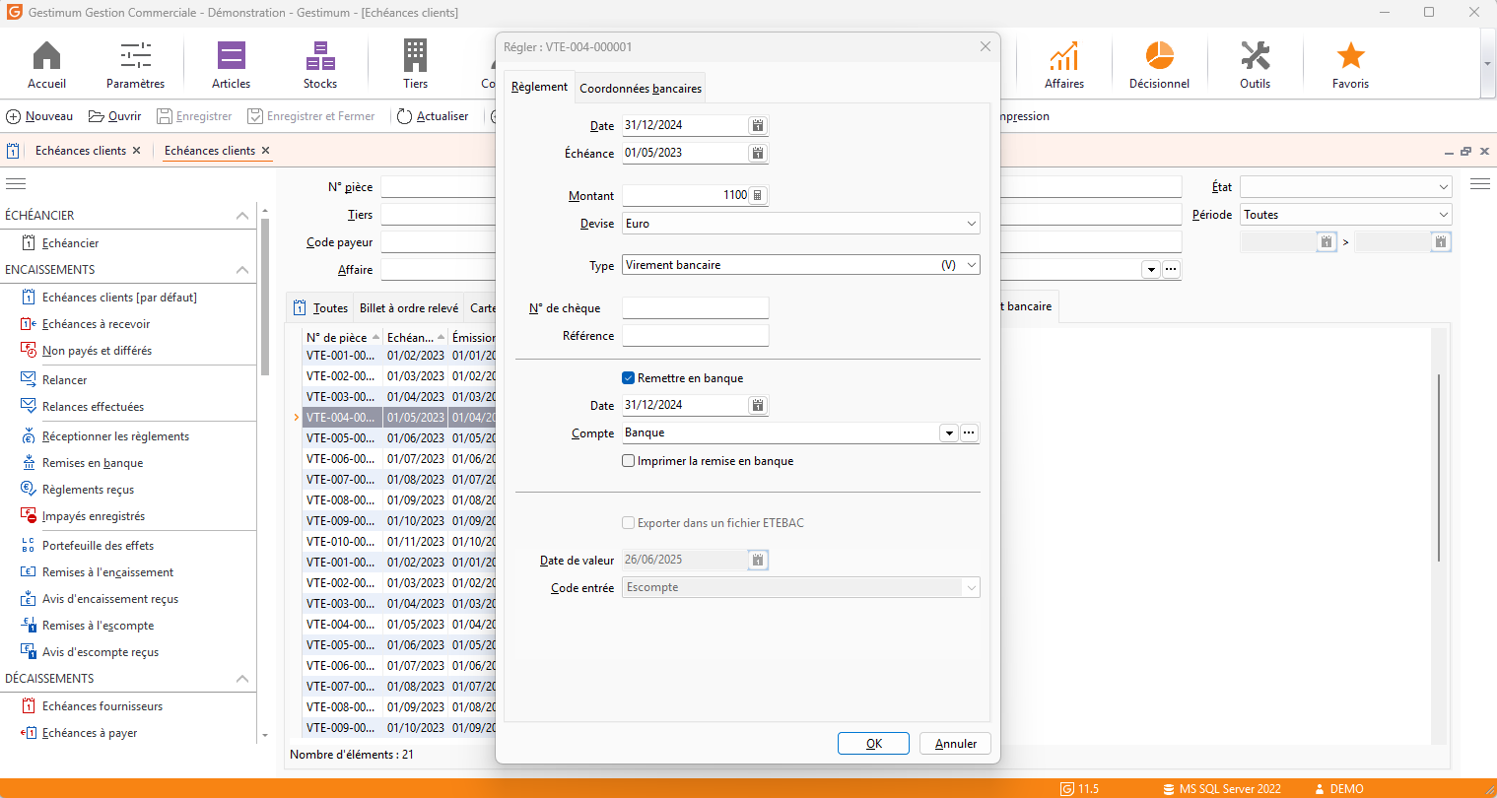This screenshot has width=1497, height=798.
Task: Collapse the ÉCHÉANCIER section
Action: (x=241, y=216)
